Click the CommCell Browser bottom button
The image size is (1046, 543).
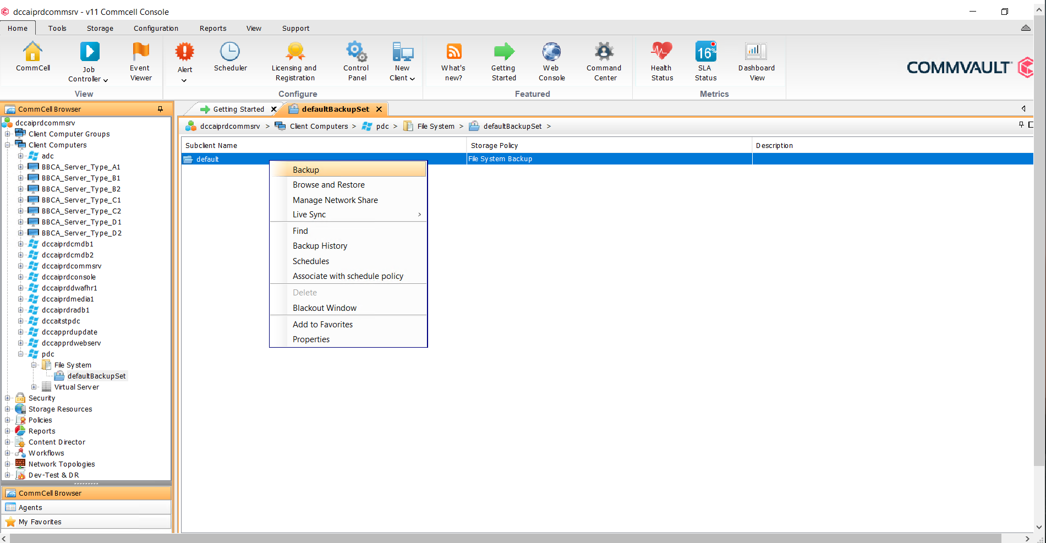(86, 493)
